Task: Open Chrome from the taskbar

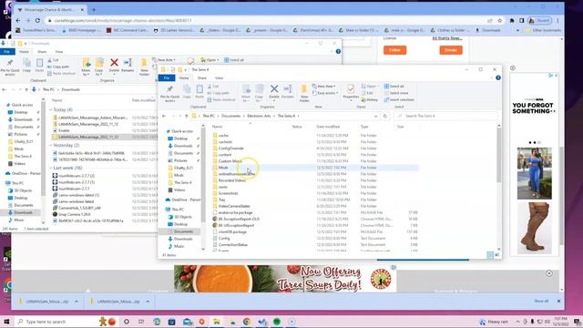Action: pos(247,322)
